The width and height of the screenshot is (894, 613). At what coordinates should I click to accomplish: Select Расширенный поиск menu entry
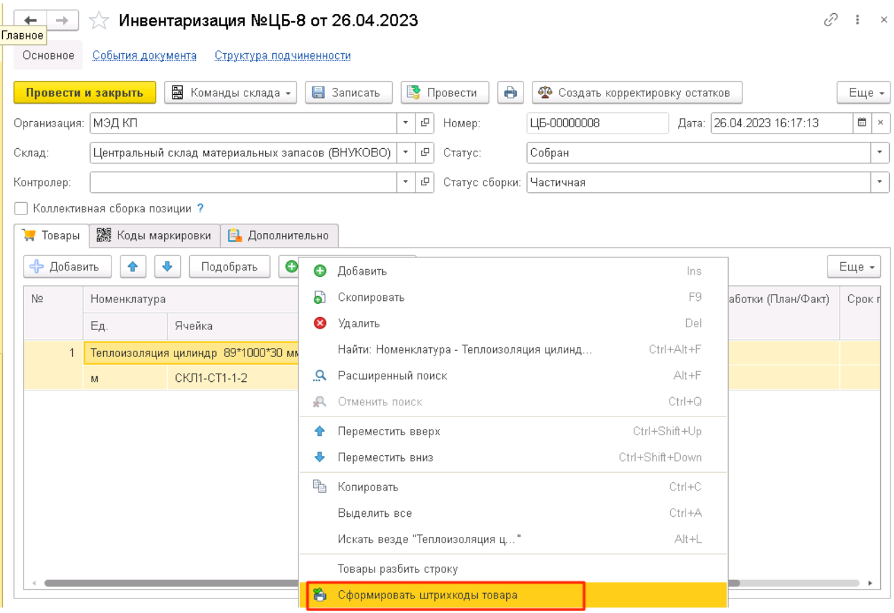513,376
